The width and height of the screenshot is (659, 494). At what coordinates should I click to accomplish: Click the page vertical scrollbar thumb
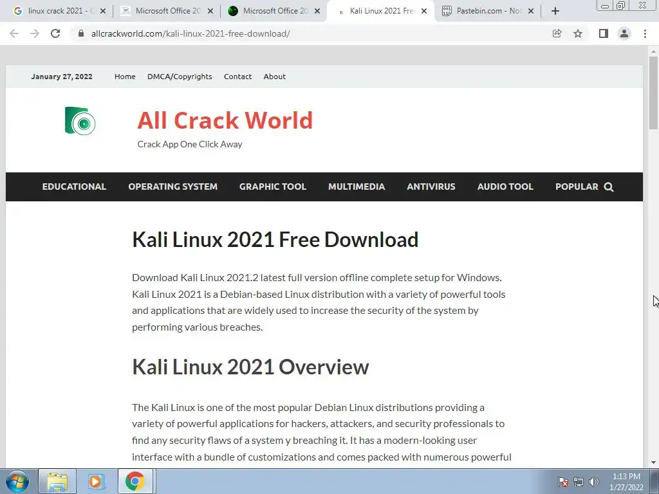click(653, 93)
